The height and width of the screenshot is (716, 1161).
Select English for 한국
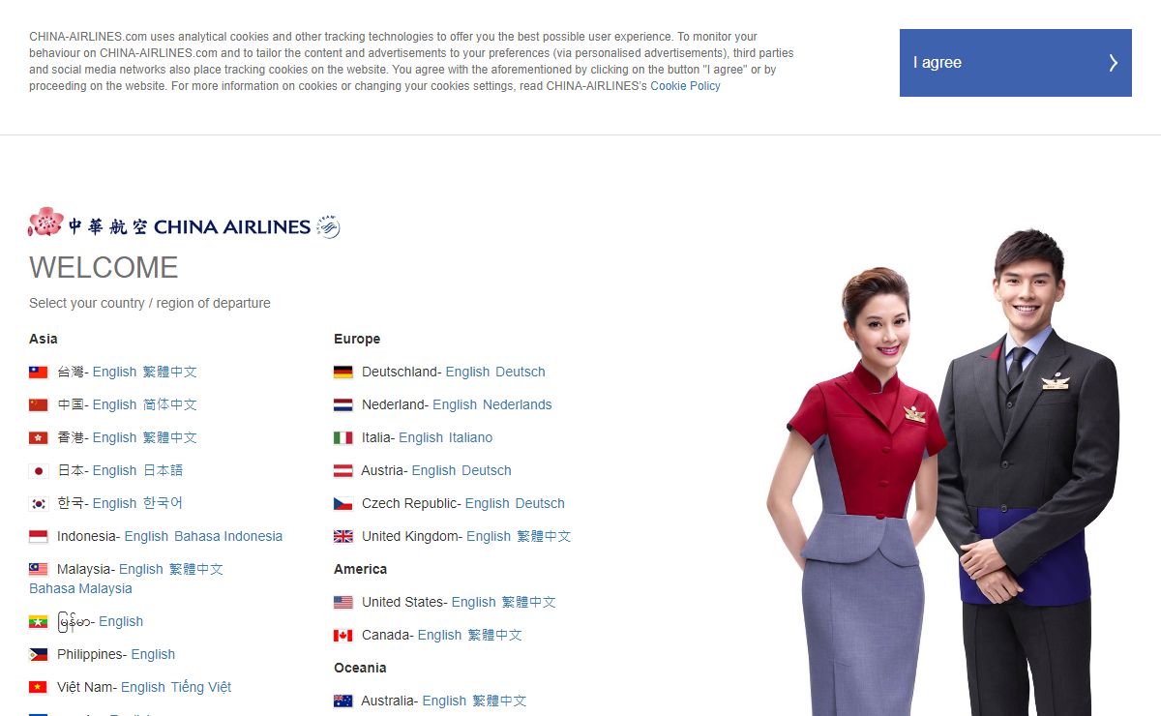coord(115,503)
